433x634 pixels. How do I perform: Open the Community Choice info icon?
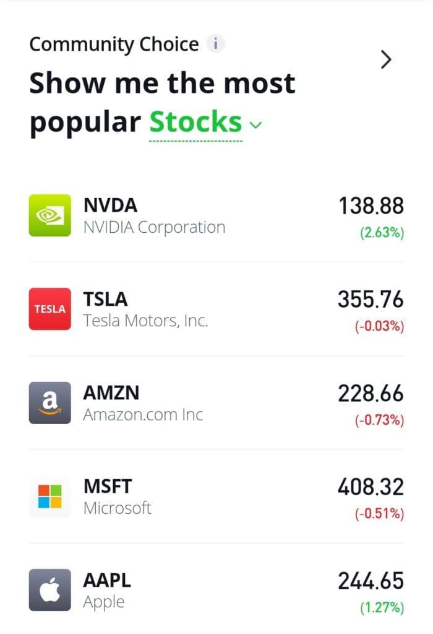tap(215, 43)
